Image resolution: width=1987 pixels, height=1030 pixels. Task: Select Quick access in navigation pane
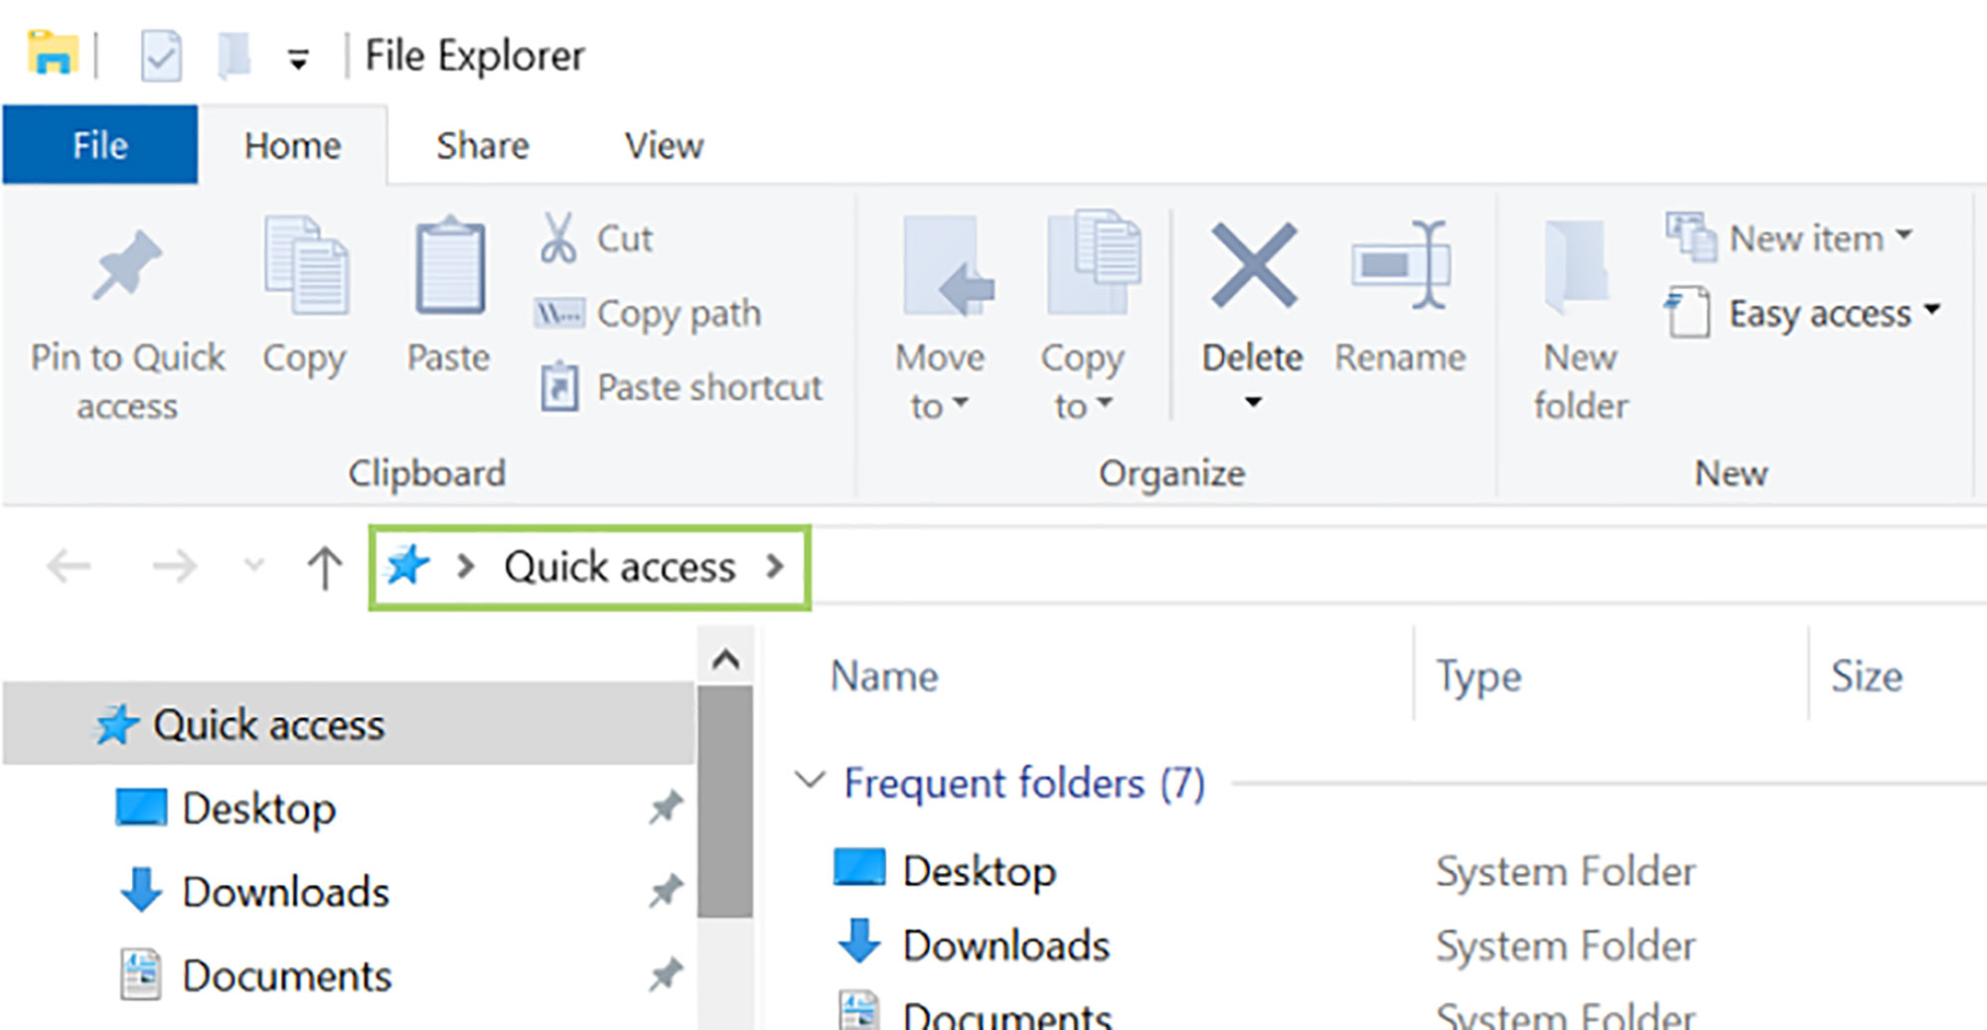(x=348, y=724)
